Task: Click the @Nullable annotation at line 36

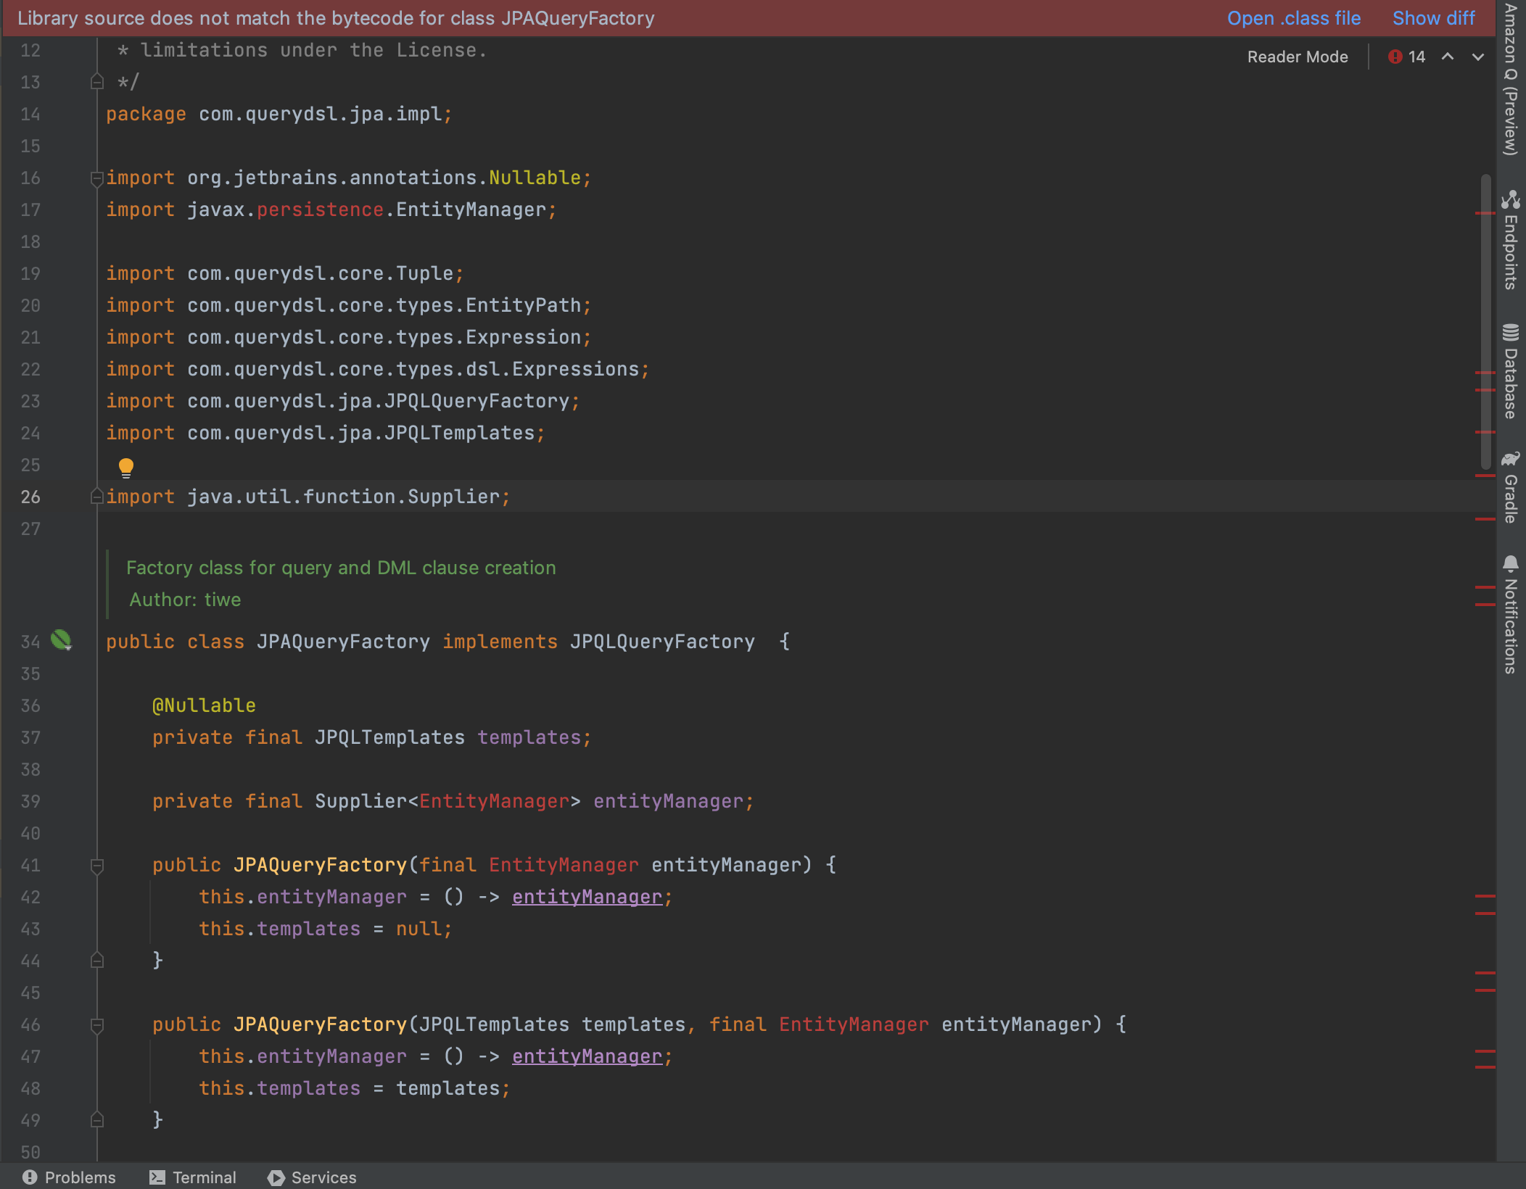Action: [x=204, y=705]
